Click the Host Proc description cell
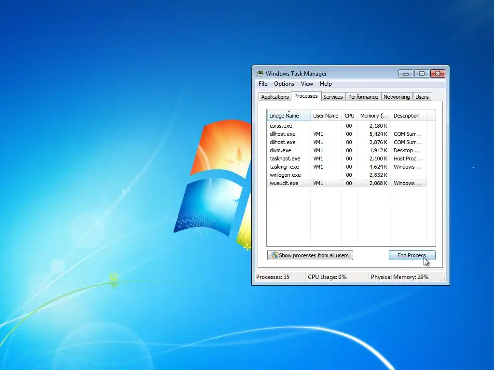 407,158
